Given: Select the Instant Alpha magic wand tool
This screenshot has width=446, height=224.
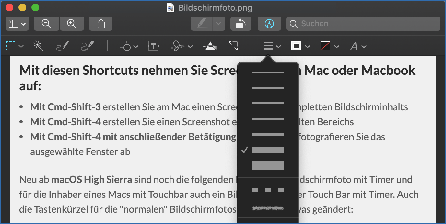Looking at the screenshot, I should click(39, 46).
